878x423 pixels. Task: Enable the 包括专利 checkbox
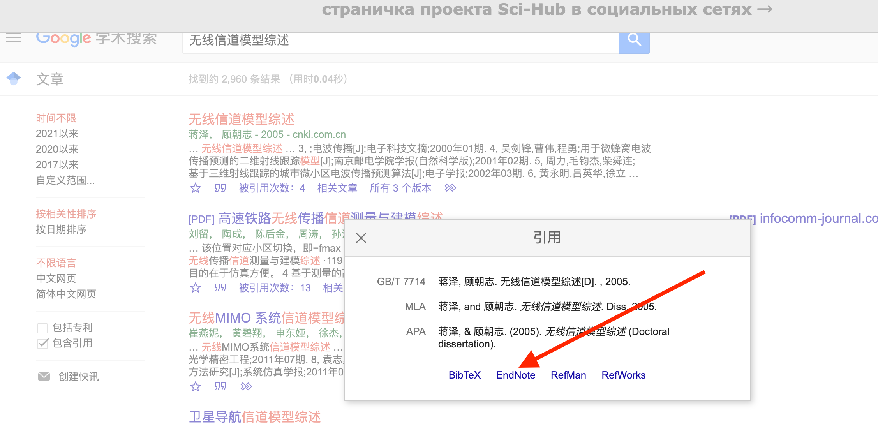click(42, 328)
